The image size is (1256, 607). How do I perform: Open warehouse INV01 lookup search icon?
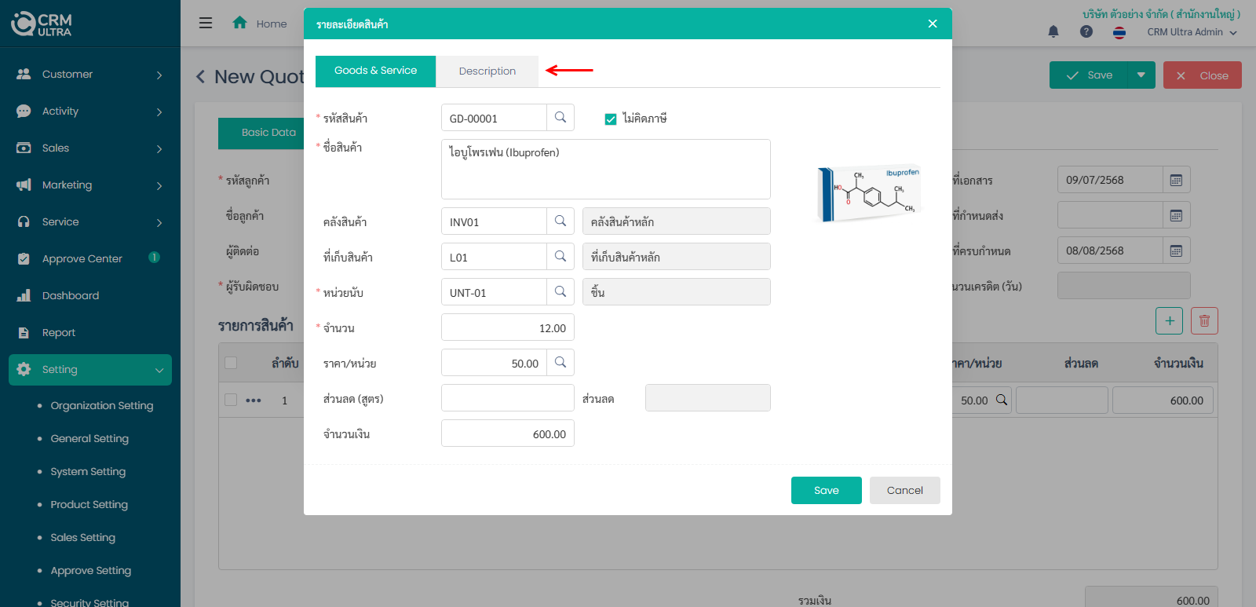pyautogui.click(x=560, y=221)
